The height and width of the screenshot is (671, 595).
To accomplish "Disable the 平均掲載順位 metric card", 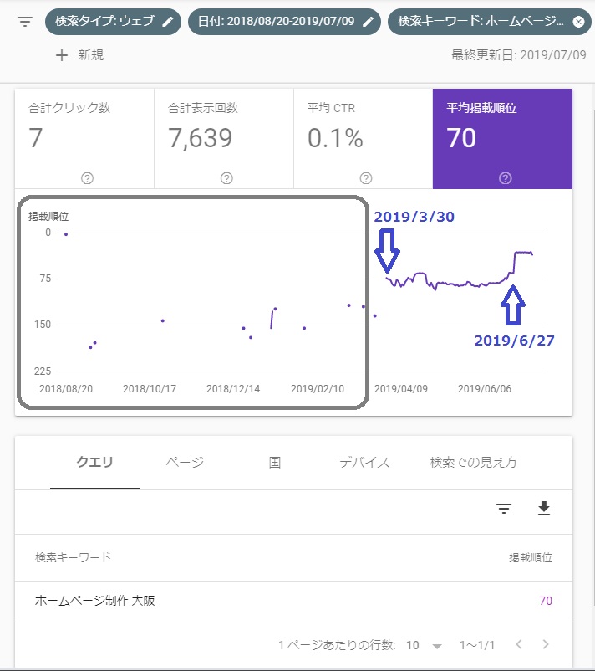I will click(x=502, y=134).
